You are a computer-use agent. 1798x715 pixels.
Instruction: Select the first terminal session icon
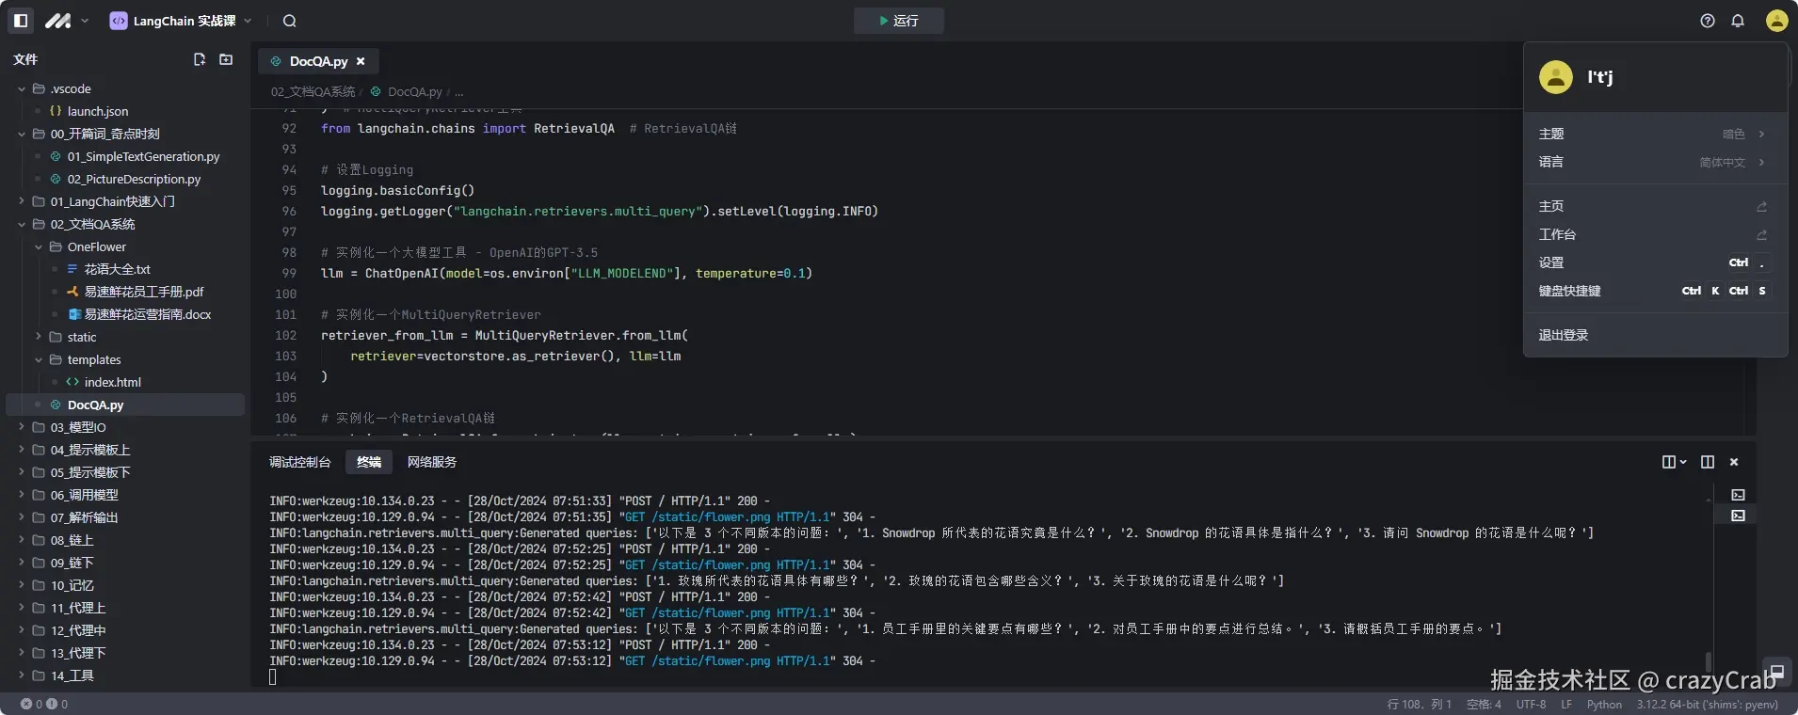(1738, 495)
